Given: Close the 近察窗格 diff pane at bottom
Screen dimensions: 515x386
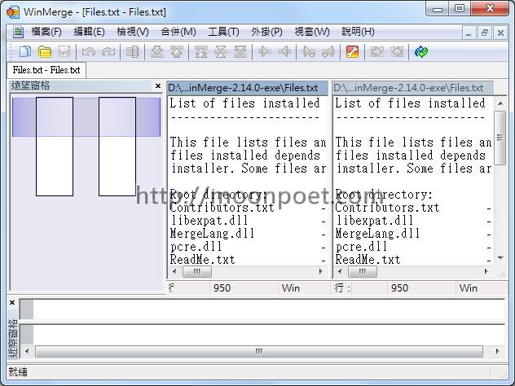Looking at the screenshot, I should pyautogui.click(x=12, y=302).
